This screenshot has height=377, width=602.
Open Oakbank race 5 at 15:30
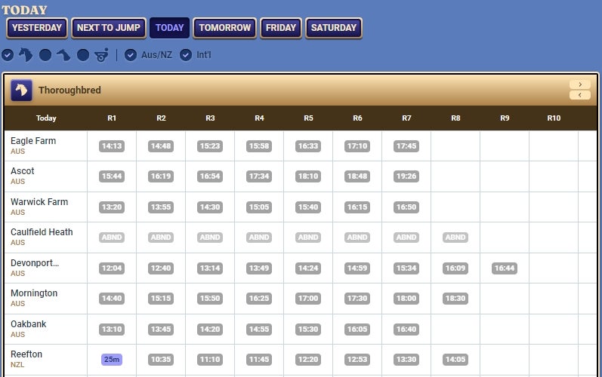click(x=308, y=329)
